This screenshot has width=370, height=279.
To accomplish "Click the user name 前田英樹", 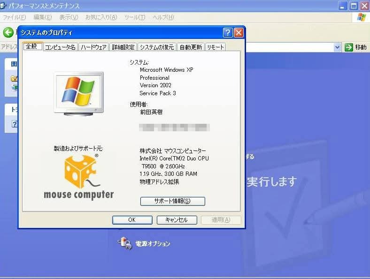I will pyautogui.click(x=151, y=112).
